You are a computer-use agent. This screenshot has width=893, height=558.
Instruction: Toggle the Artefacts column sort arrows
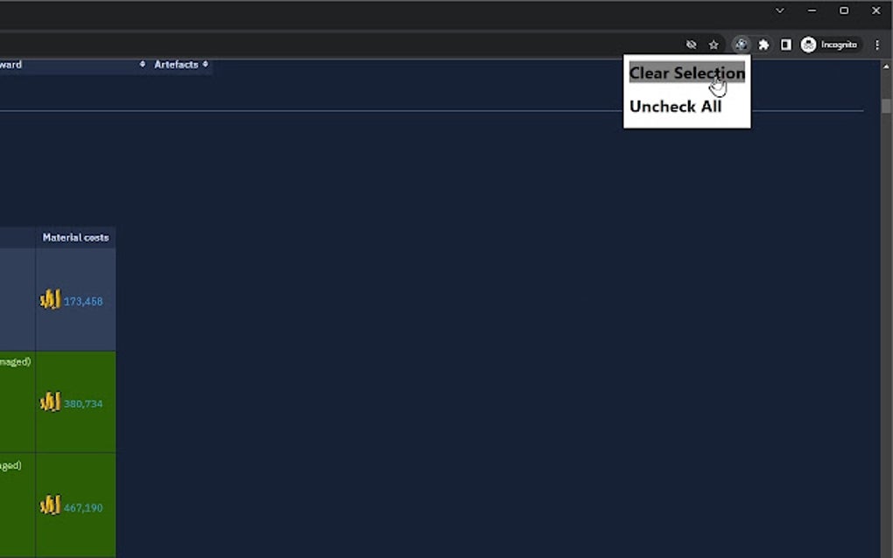(x=207, y=64)
